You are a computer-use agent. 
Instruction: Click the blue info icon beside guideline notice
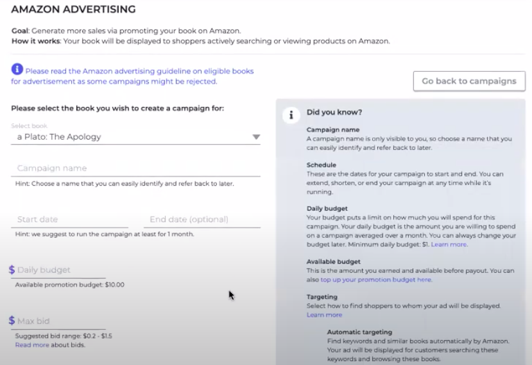tap(17, 69)
